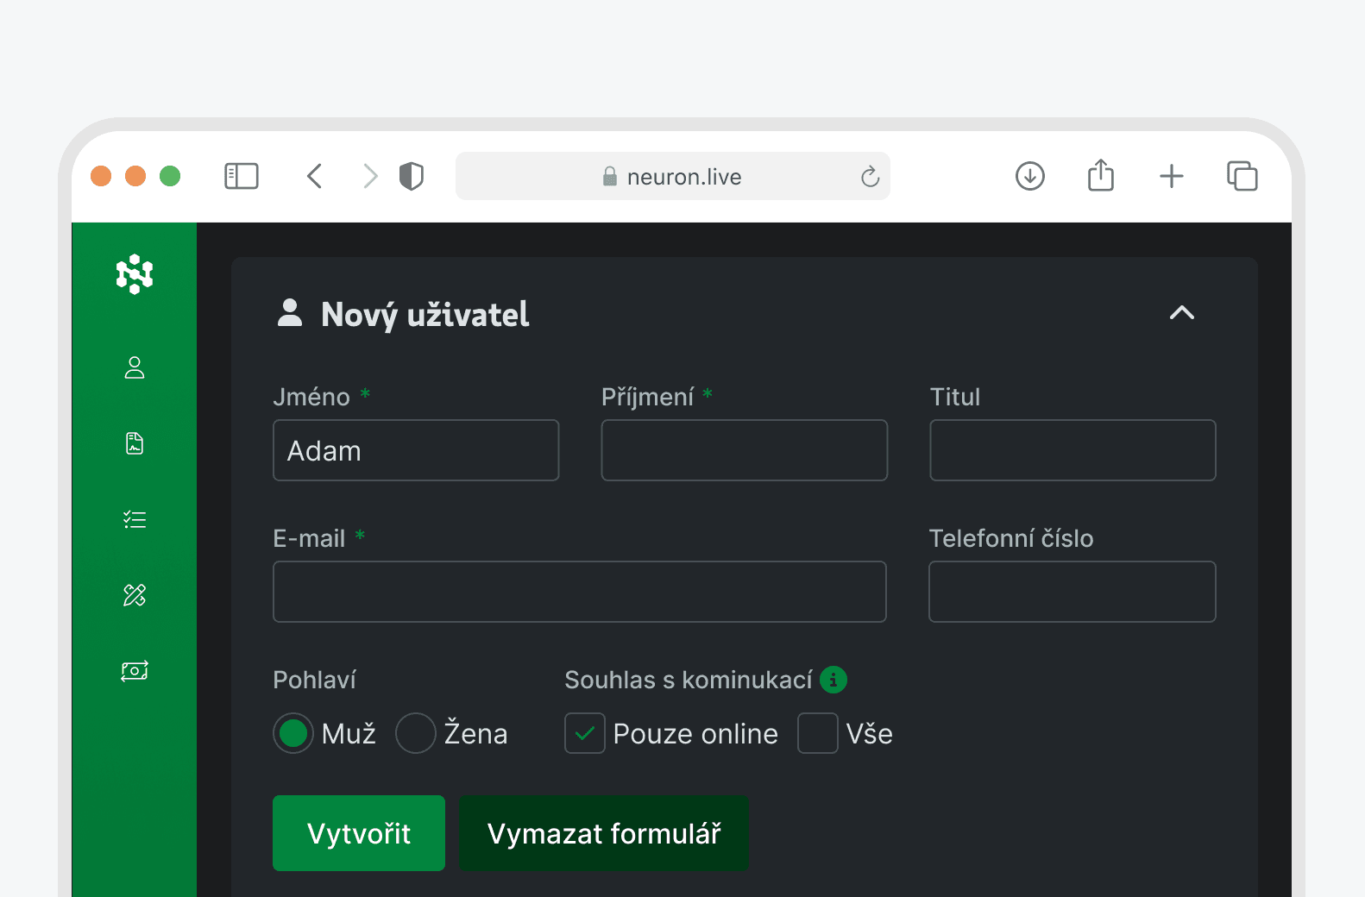Uncheck the Pouze online checkbox
This screenshot has width=1365, height=897.
585,733
